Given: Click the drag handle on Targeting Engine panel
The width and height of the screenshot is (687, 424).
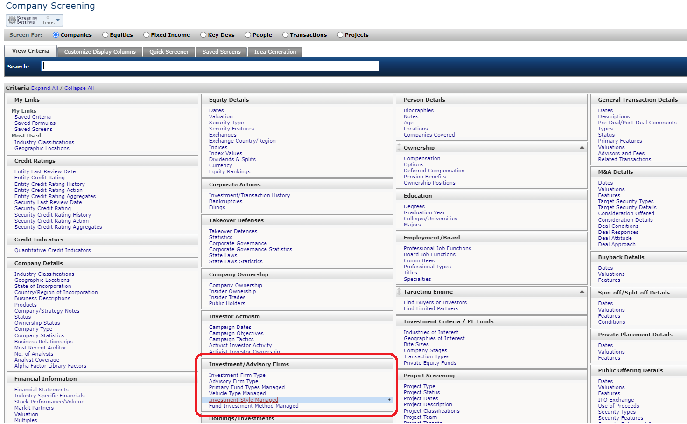Looking at the screenshot, I should tap(399, 292).
